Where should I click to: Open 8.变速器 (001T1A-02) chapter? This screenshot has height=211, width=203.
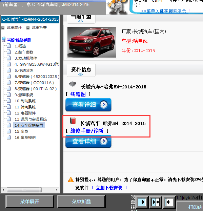coord(36,89)
